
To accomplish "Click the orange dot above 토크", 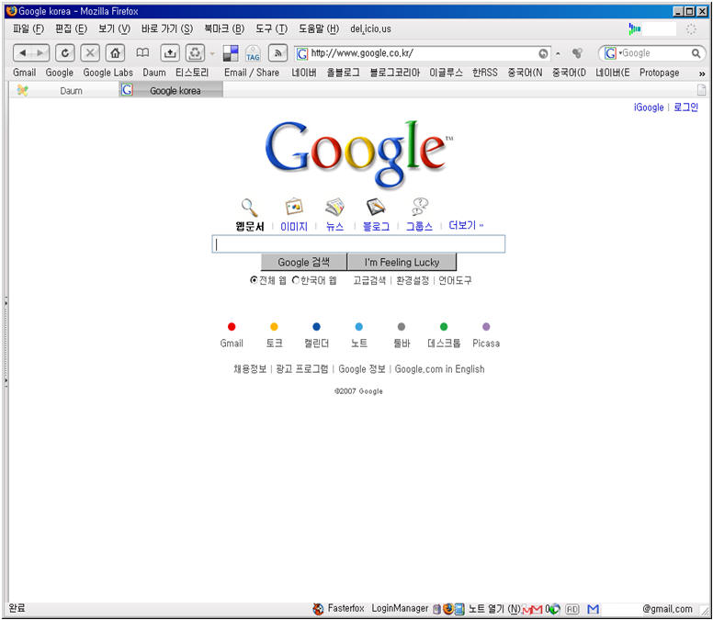I will pyautogui.click(x=274, y=327).
